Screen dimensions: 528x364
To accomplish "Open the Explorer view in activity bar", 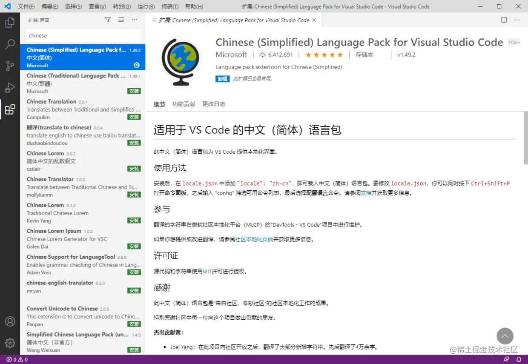I will [10, 22].
